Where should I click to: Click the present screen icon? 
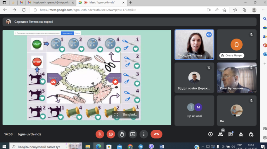tap(133, 134)
